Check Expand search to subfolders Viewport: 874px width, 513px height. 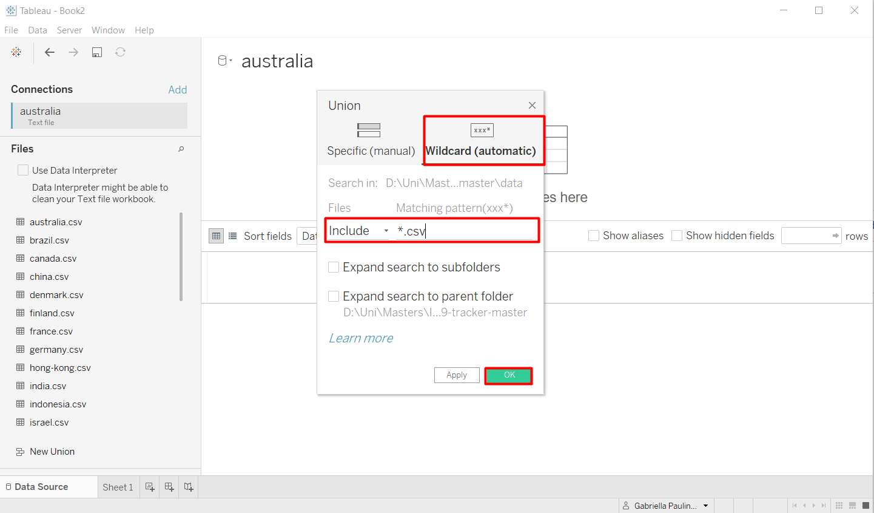[333, 267]
